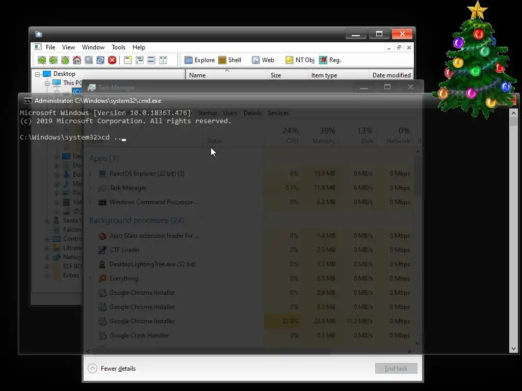The image size is (522, 391).
Task: Switch to the Services tab in Task Manager
Action: point(278,113)
